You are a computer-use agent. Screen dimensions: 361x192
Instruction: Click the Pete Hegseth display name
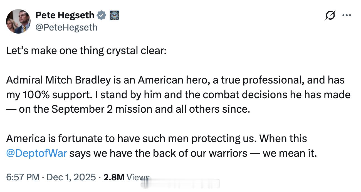[x=65, y=15]
